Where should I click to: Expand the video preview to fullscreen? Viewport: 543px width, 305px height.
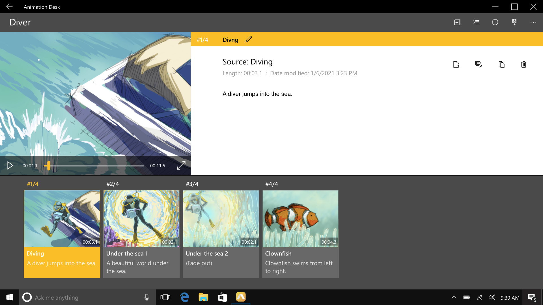(x=181, y=165)
